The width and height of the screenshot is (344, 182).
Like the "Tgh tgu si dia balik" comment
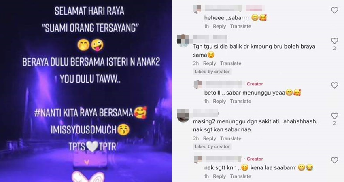click(x=334, y=41)
